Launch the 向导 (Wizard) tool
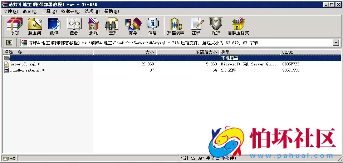The image size is (343, 163). [133, 26]
